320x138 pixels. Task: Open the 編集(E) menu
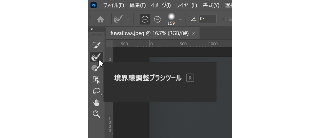[x=137, y=5]
